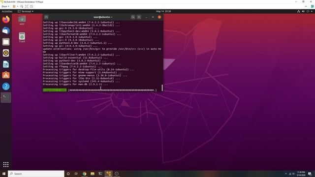Open Files from the dock
This screenshot has height=177, width=315.
coord(6,42)
